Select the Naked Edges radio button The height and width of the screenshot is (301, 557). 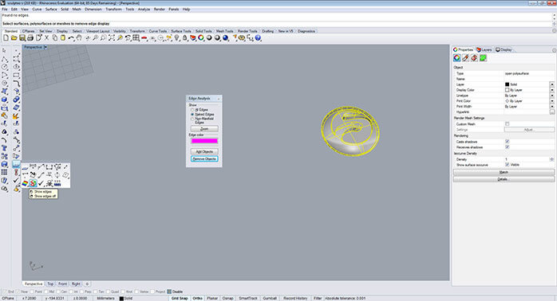point(192,115)
